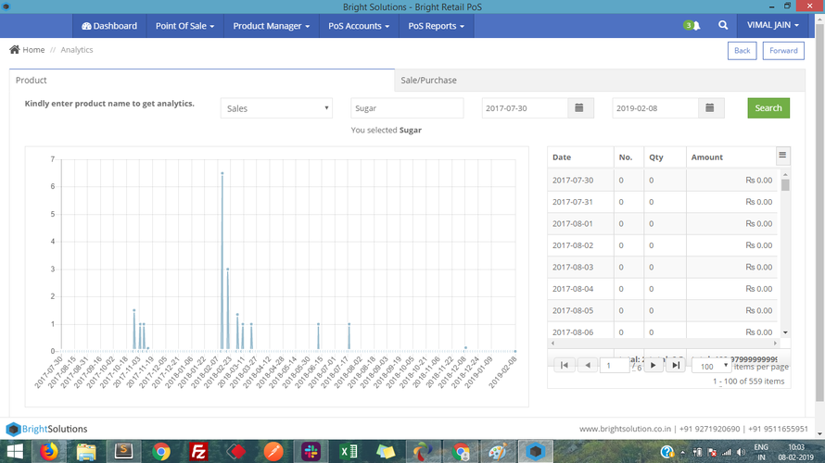Screen dimensions: 825x463
Task: Open the end date calendar picker
Action: pos(710,107)
